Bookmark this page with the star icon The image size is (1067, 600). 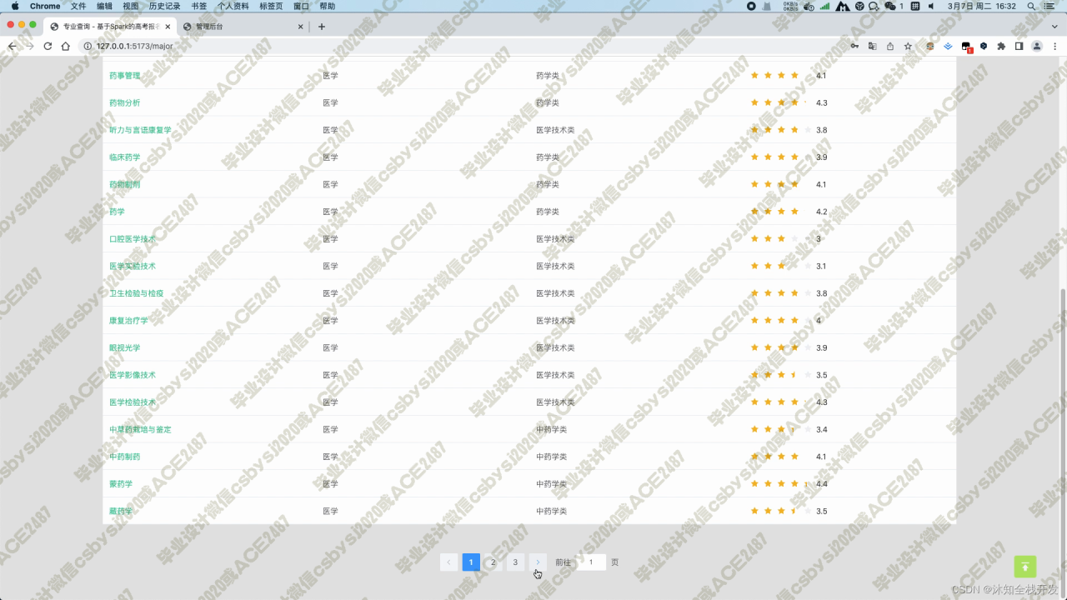click(x=908, y=46)
